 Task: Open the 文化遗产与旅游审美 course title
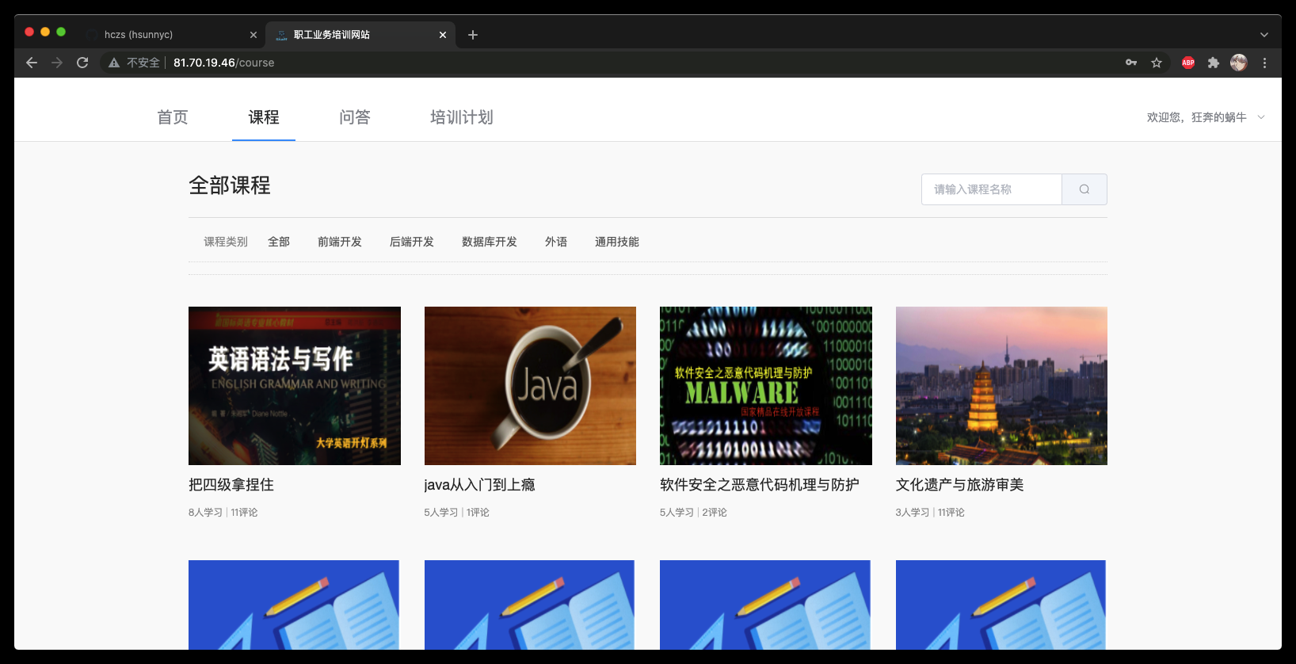tap(960, 485)
